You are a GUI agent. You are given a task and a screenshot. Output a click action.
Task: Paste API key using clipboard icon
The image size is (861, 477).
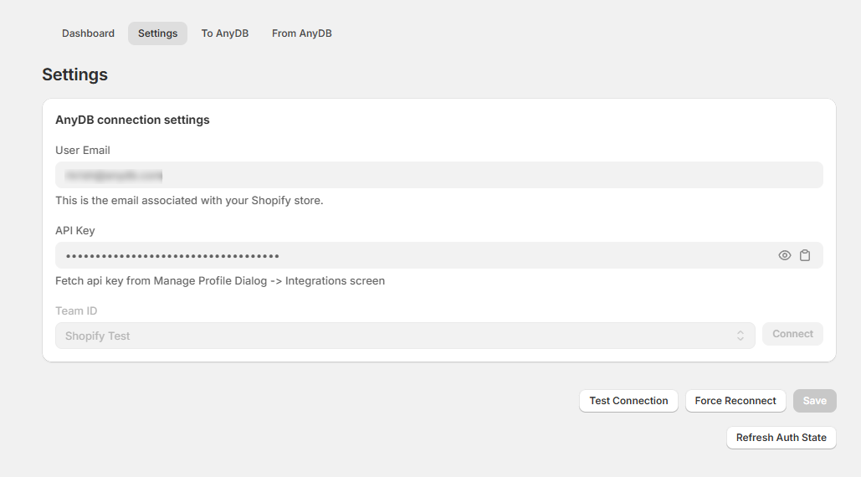click(x=804, y=255)
